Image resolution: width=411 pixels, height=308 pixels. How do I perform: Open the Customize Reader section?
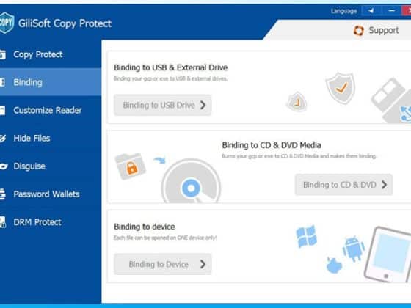[51, 110]
